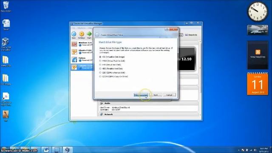Image resolution: width=272 pixels, height=153 pixels.
Task: Click the Audio section header
Action: click(x=148, y=103)
